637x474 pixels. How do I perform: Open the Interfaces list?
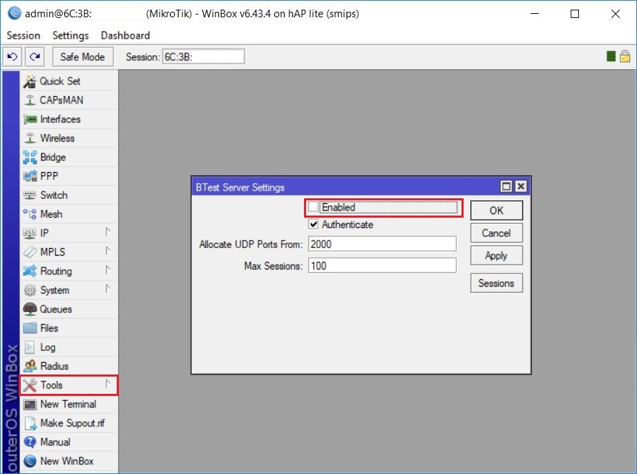pyautogui.click(x=68, y=119)
